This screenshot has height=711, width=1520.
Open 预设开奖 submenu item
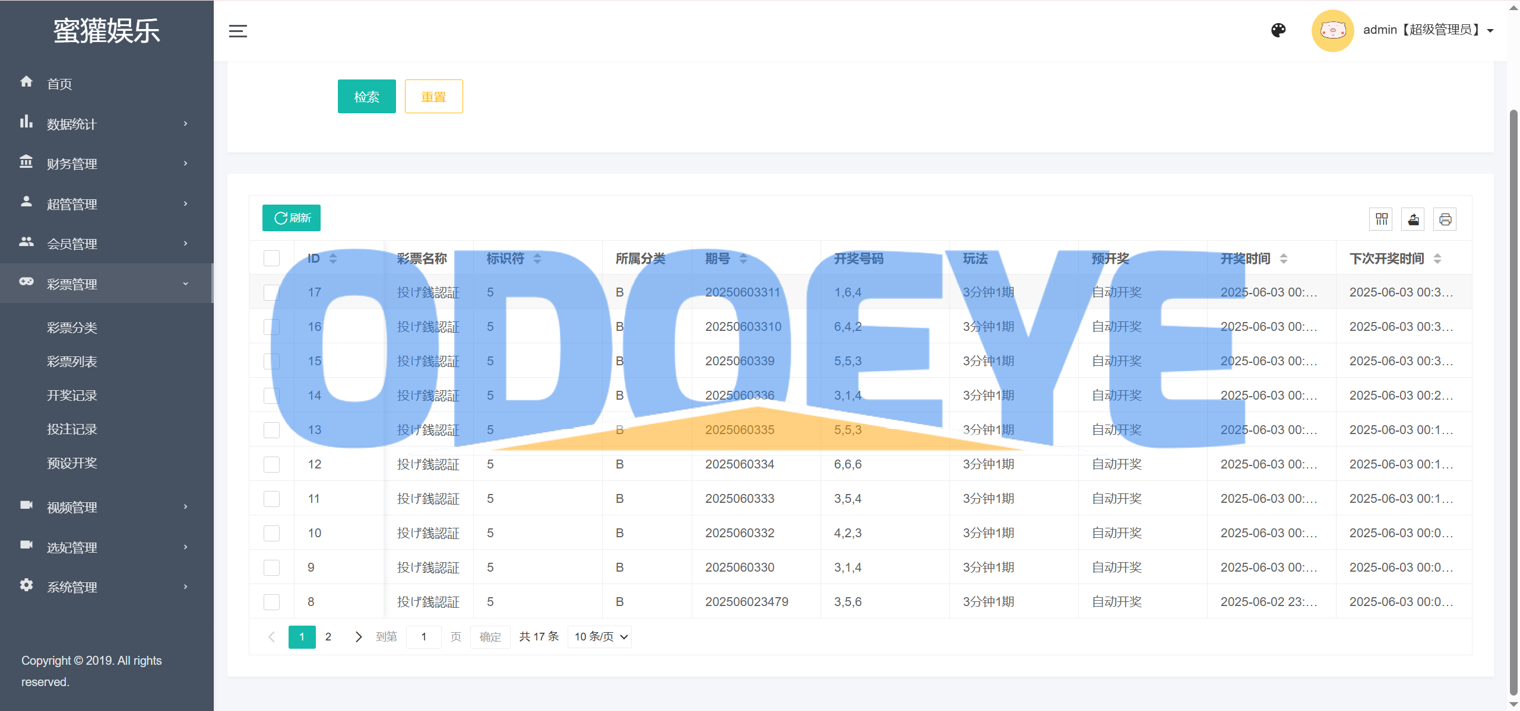pos(72,463)
